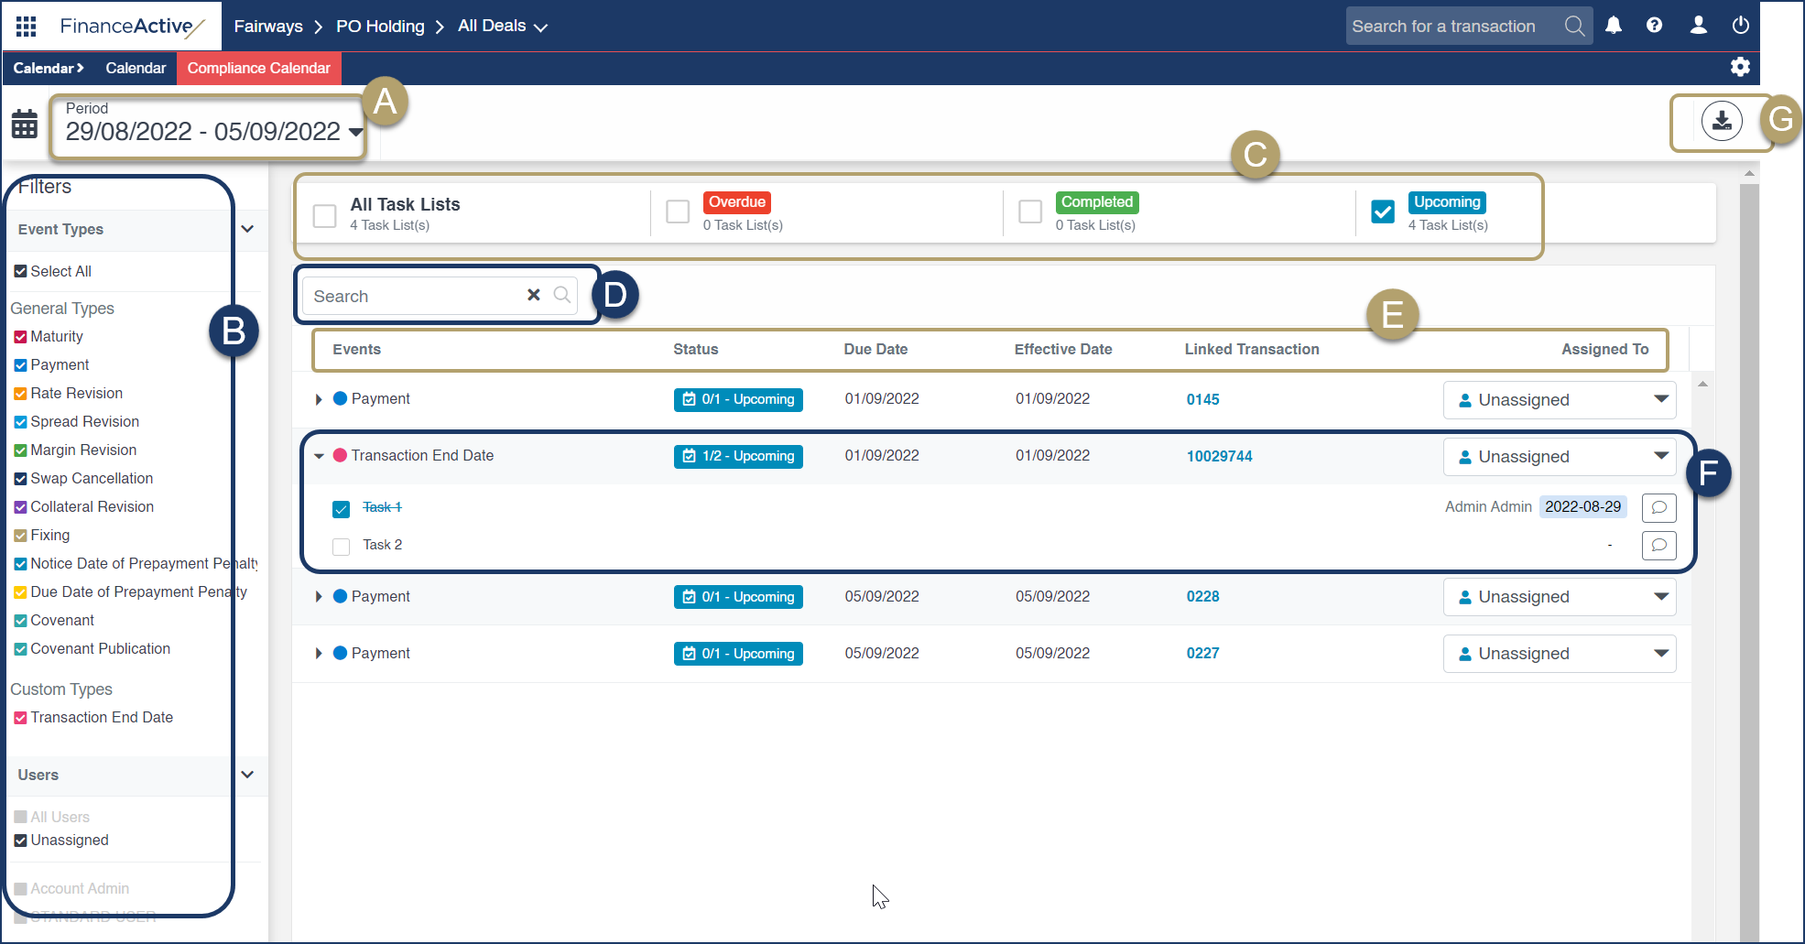
Task: Expand the Payment 0228 row
Action: 319,597
